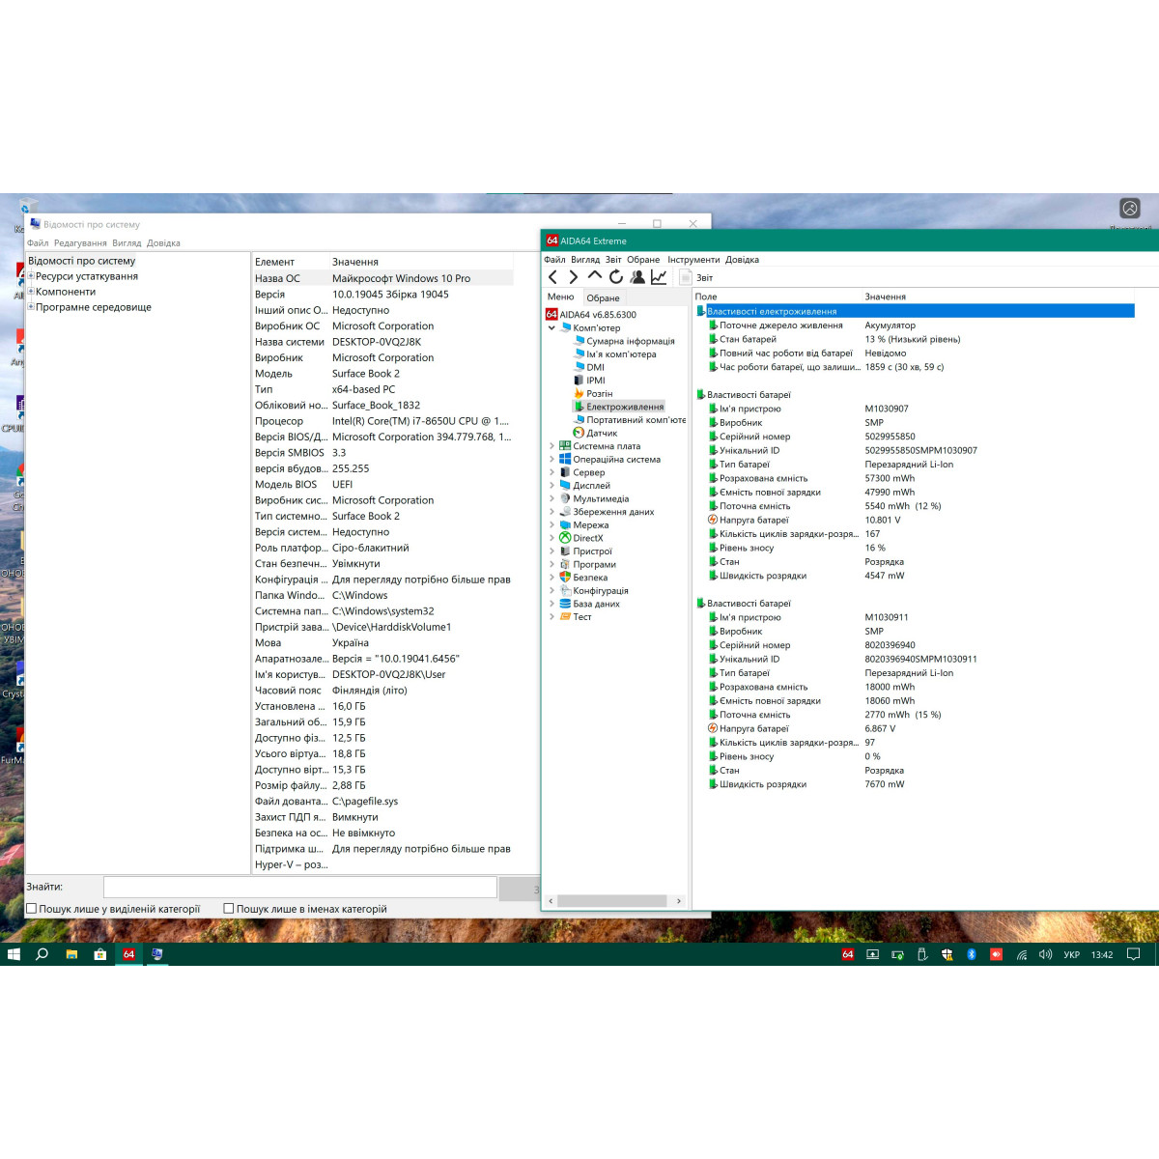Expand the Пристрої node

point(551,551)
